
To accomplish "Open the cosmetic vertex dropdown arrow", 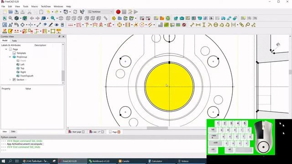I will point(26,25).
